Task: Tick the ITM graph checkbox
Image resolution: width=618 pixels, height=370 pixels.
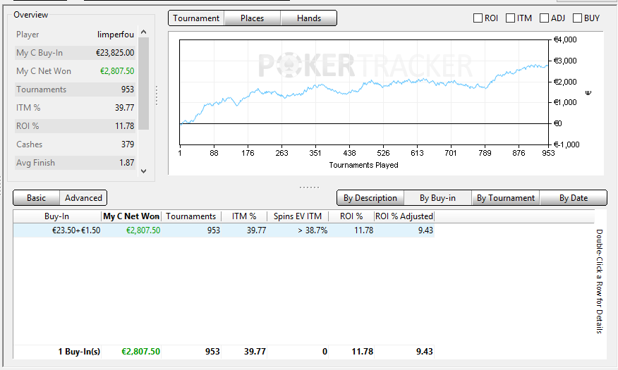Action: click(x=510, y=18)
